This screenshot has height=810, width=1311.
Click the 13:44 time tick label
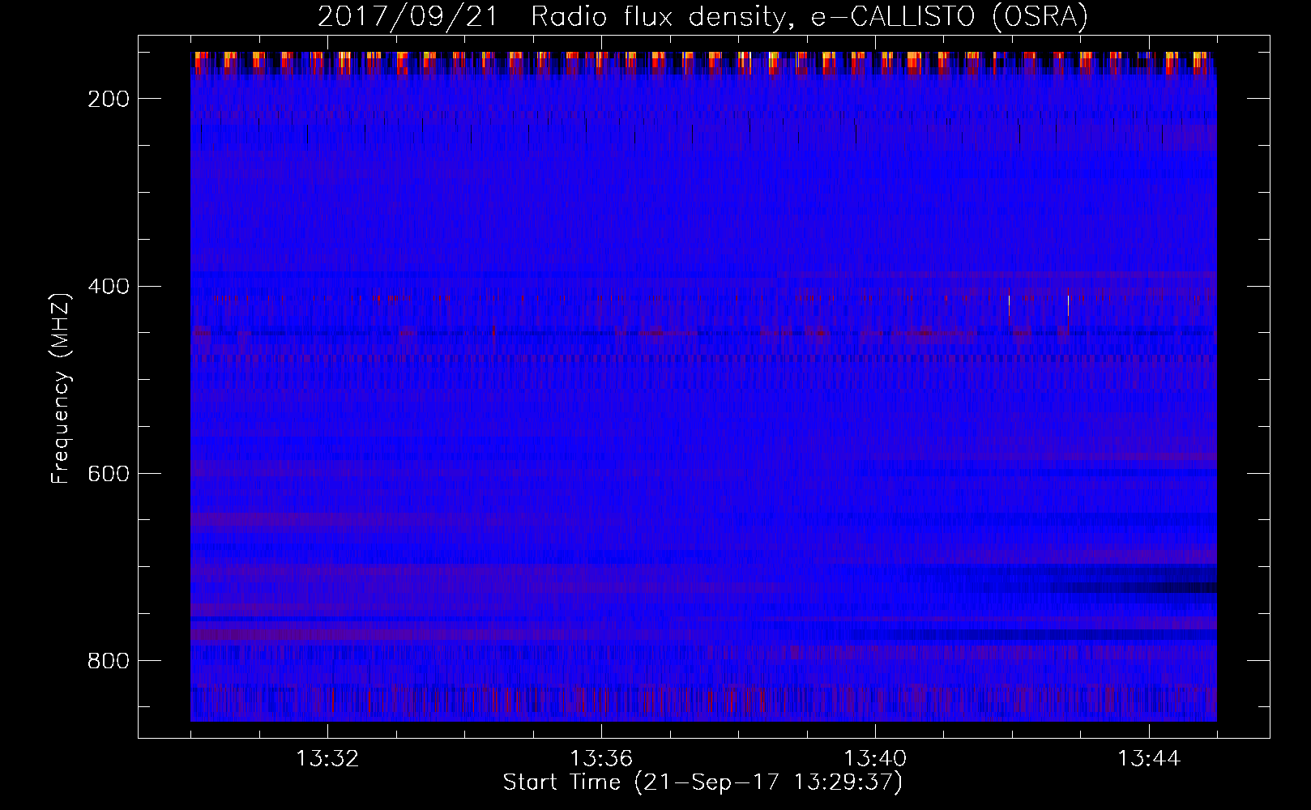(1149, 759)
